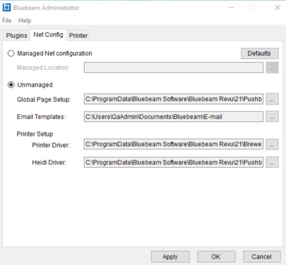This screenshot has width=286, height=265.
Task: Open the File menu
Action: 7,20
